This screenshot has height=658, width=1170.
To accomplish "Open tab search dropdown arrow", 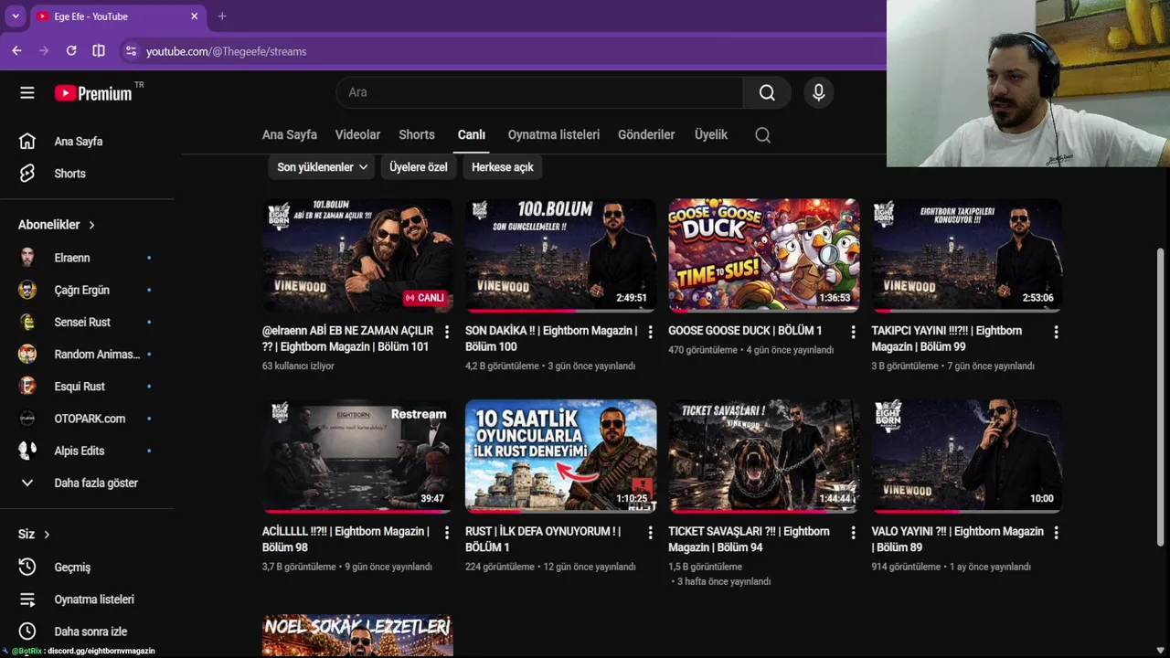I will [16, 16].
